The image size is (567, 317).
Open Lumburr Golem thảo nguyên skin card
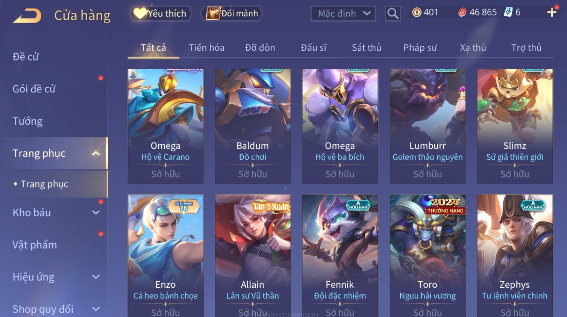428,126
